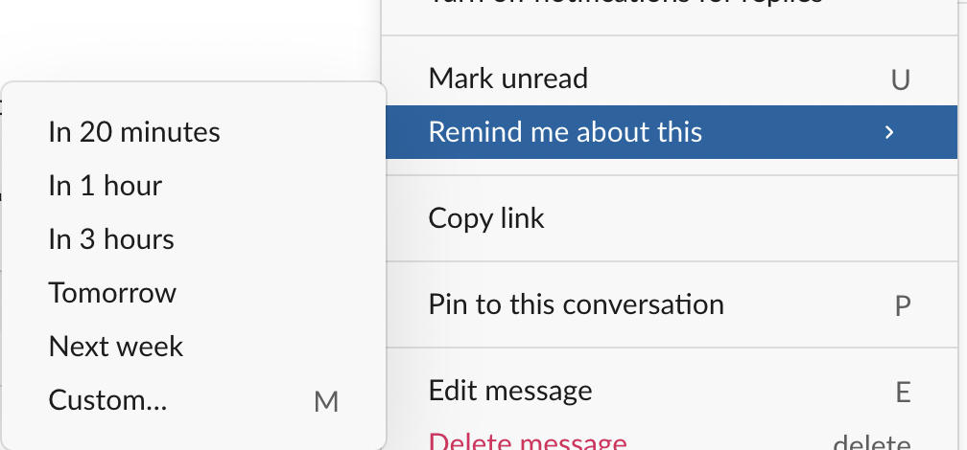Select the red Delete message option
Viewport: 967px width, 450px height.
527,442
